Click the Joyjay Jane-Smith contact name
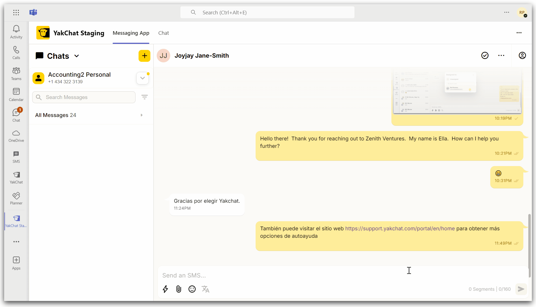 click(x=202, y=55)
